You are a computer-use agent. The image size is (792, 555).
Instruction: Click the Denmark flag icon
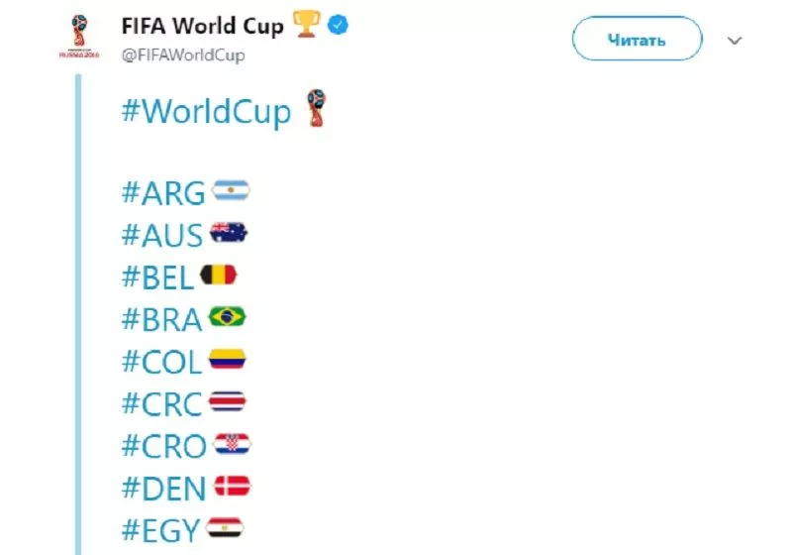tap(233, 486)
